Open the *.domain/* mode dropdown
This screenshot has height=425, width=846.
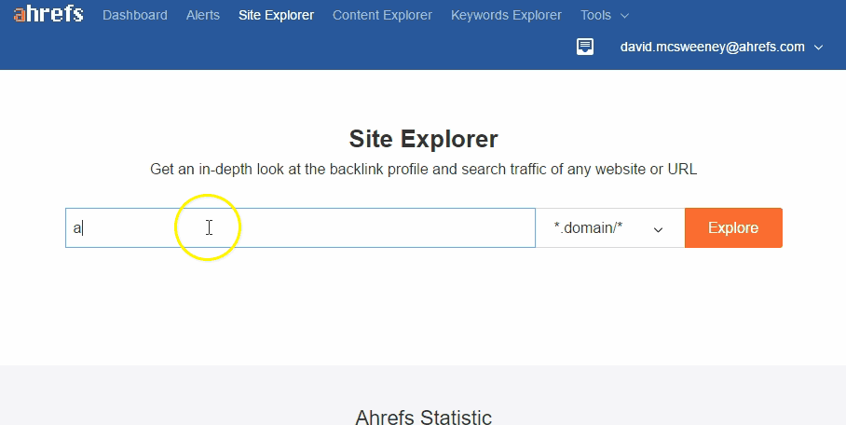609,228
